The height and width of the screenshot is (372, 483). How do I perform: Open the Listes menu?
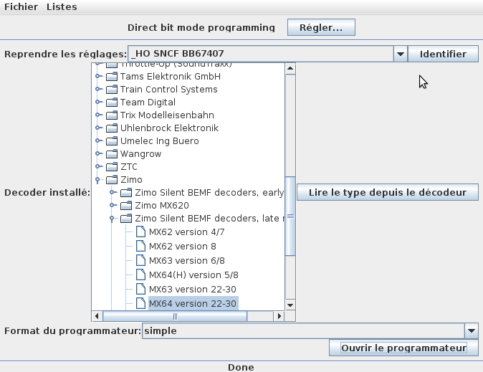point(62,6)
